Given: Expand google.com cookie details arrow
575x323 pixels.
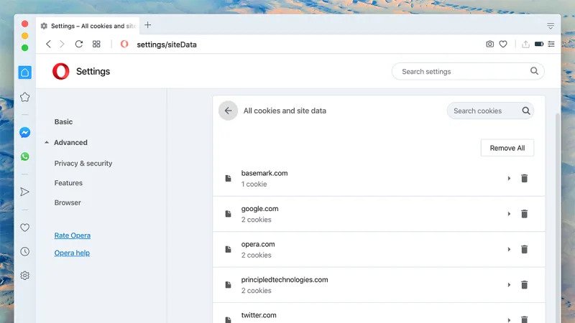Looking at the screenshot, I should tap(509, 214).
